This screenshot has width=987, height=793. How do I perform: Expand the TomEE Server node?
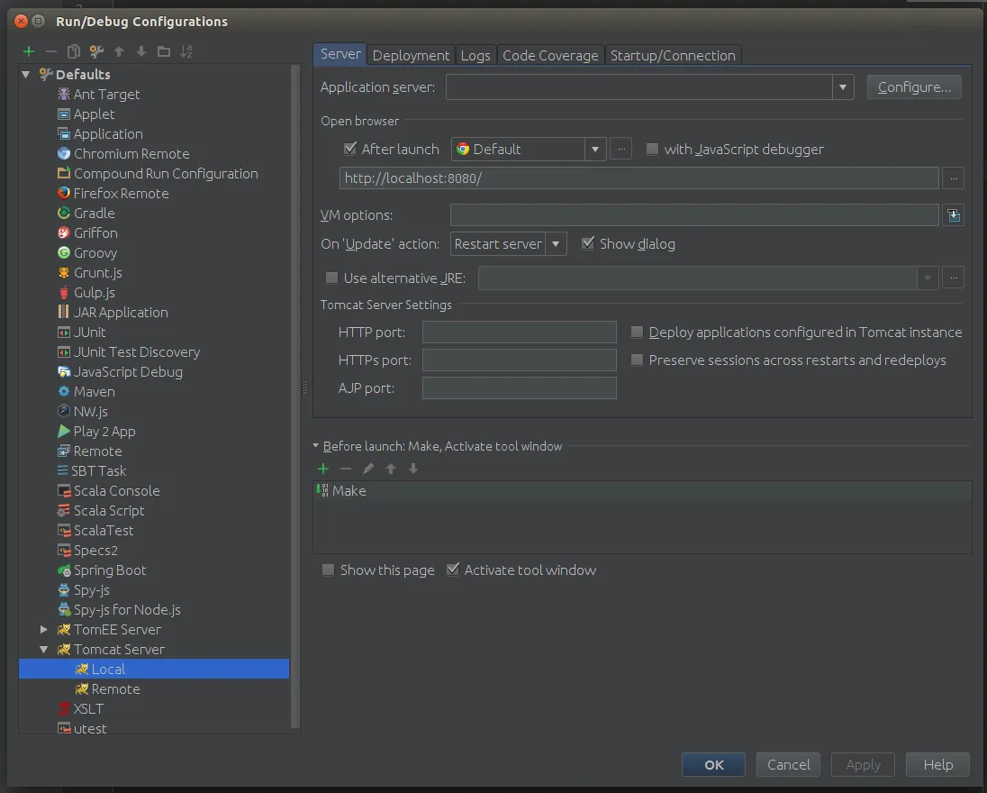point(43,629)
